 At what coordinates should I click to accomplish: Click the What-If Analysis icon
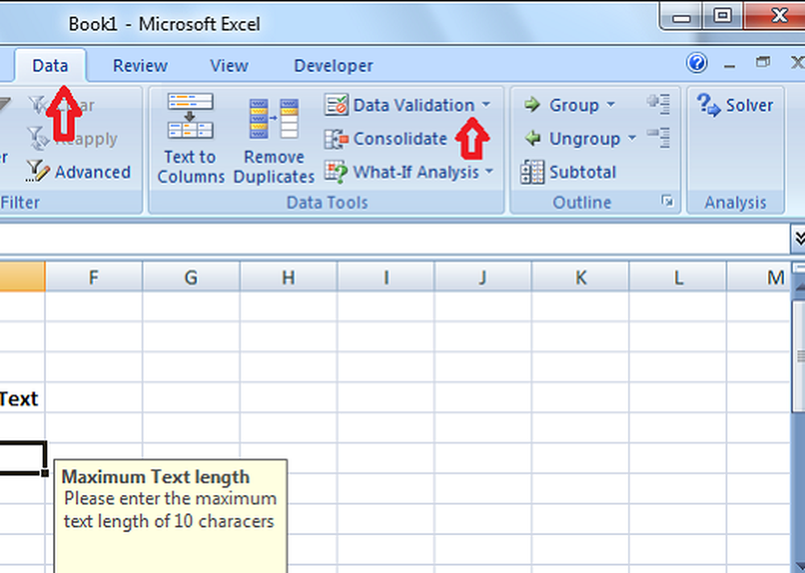click(x=336, y=172)
